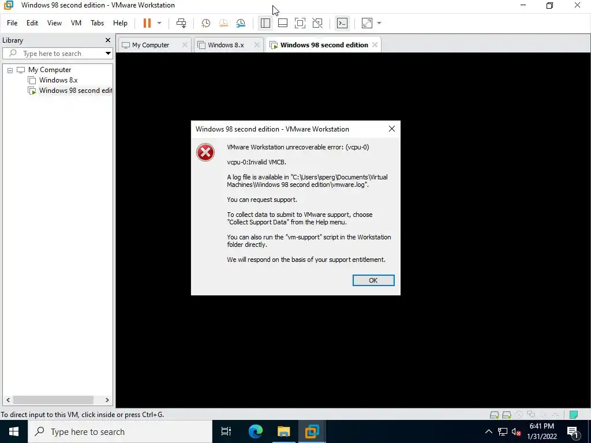Take a snapshot of this virtual machine
Screen dimensions: 591x443
206,23
